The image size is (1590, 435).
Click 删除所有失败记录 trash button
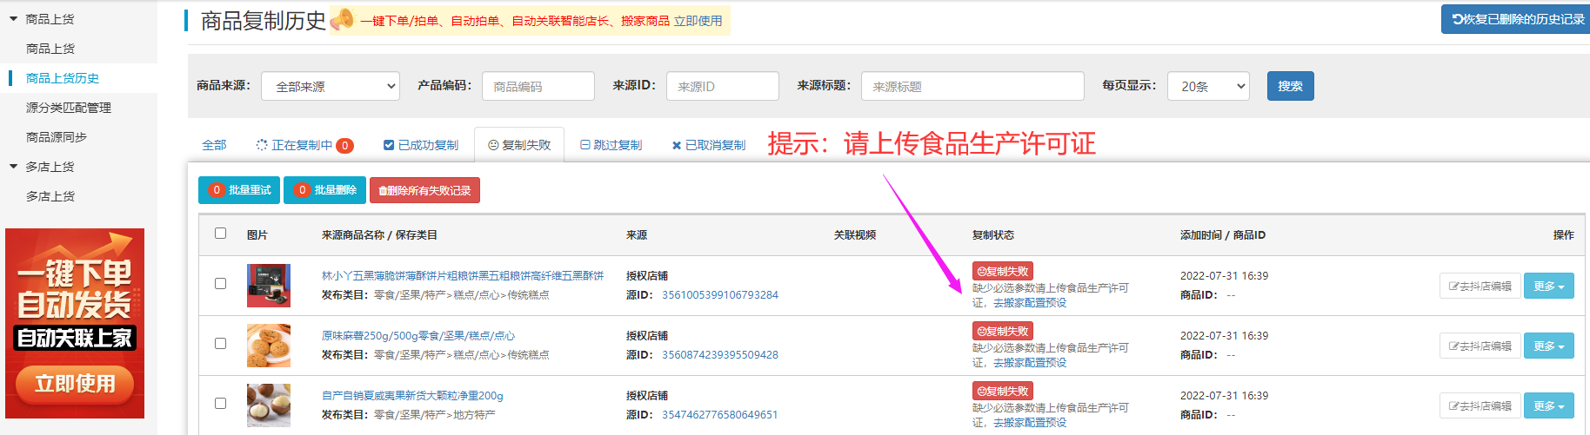(424, 190)
